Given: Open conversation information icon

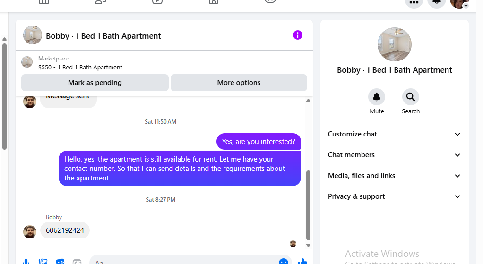Looking at the screenshot, I should pos(297,35).
